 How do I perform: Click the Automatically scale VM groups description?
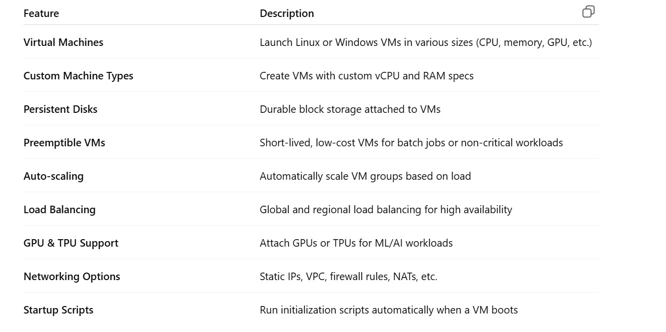click(x=365, y=176)
